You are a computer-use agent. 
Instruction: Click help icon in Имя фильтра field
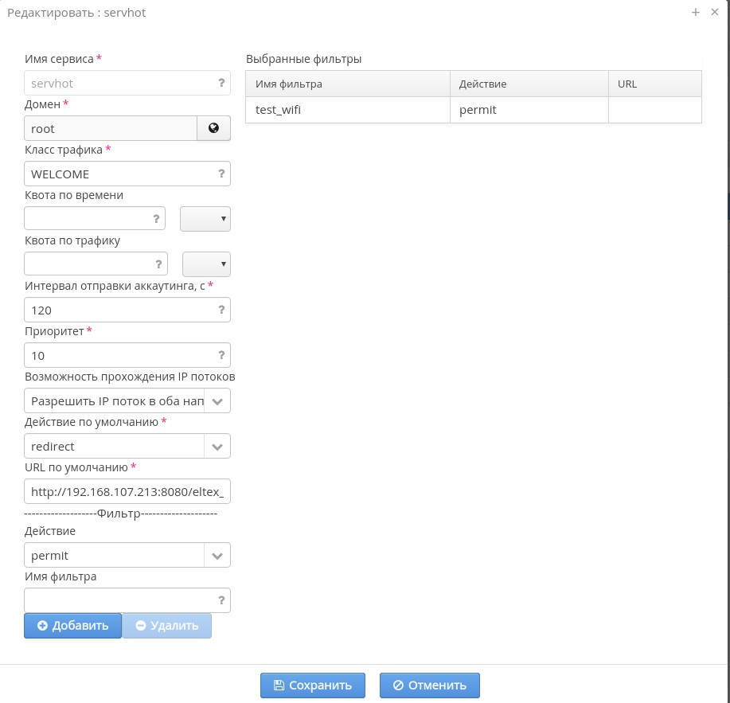pos(221,600)
